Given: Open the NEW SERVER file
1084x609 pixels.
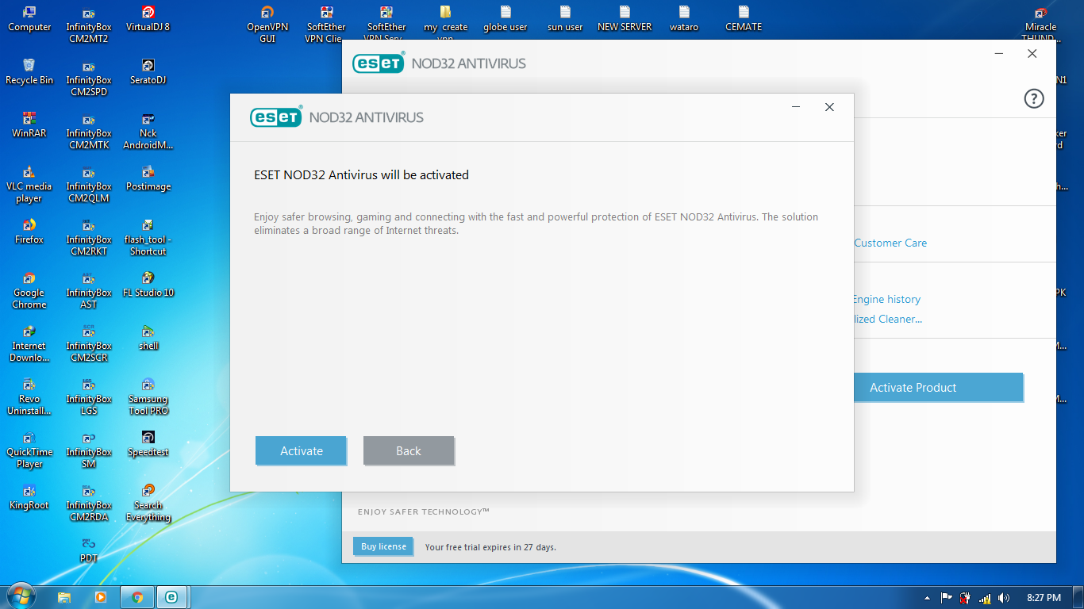Looking at the screenshot, I should click(x=625, y=20).
